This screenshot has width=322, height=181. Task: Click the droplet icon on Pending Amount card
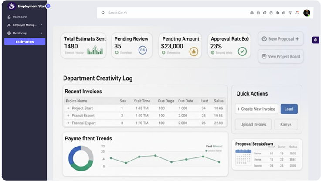point(193,51)
